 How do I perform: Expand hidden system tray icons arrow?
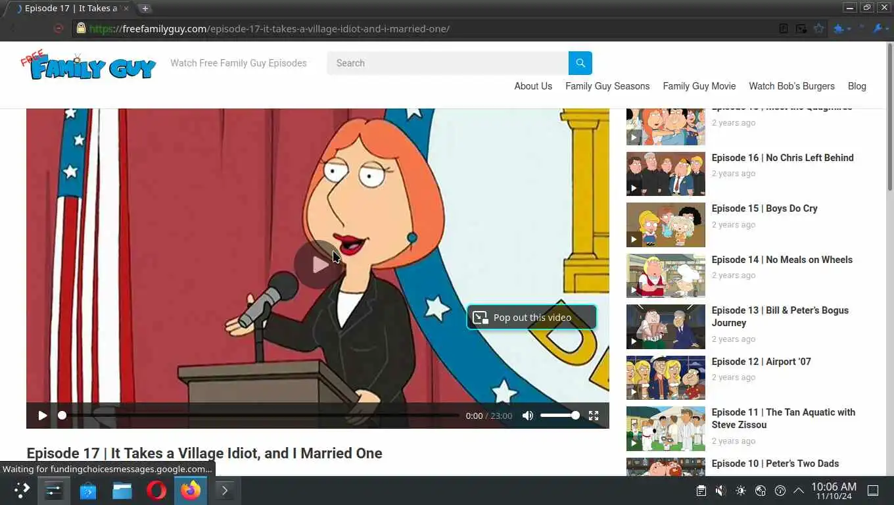pyautogui.click(x=799, y=491)
